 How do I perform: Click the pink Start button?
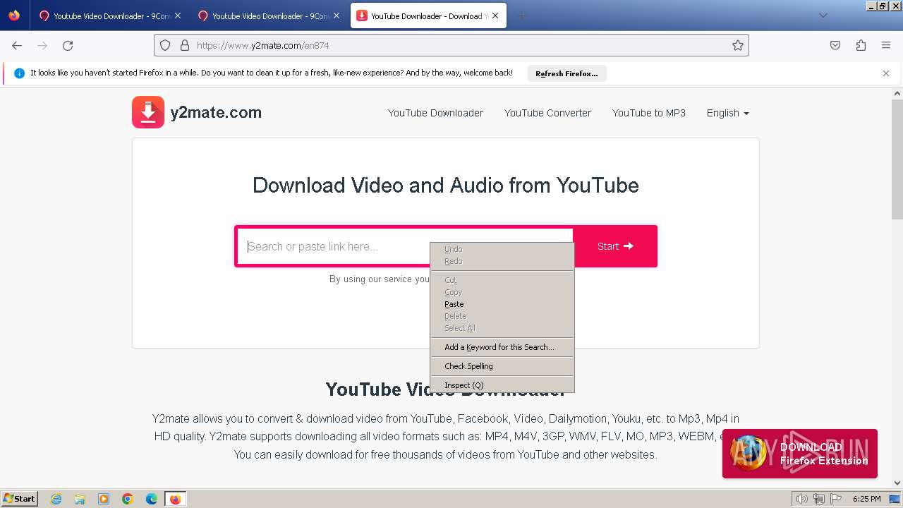tap(615, 246)
